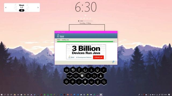This screenshot has width=172, height=96.
Task: Click the question mark hexagon icon
Action: click(103, 70)
